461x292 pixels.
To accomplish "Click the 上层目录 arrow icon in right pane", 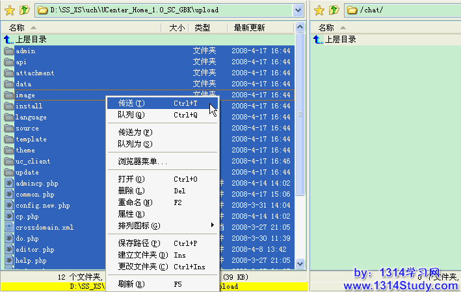I will (x=318, y=40).
